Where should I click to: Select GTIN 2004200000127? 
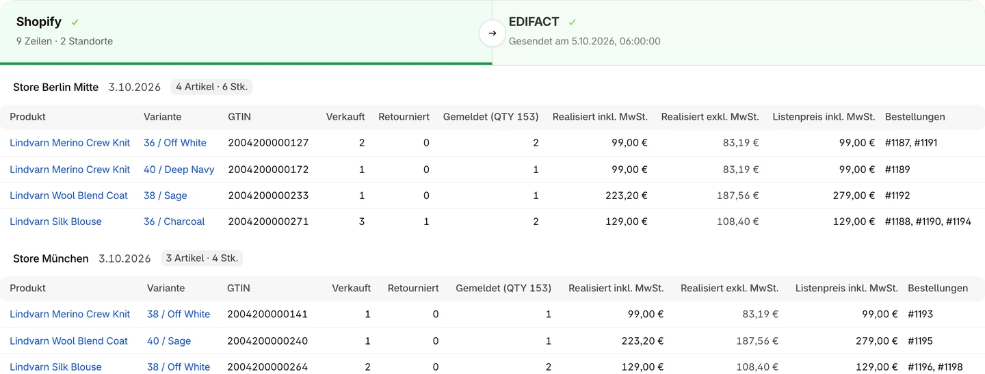click(268, 143)
